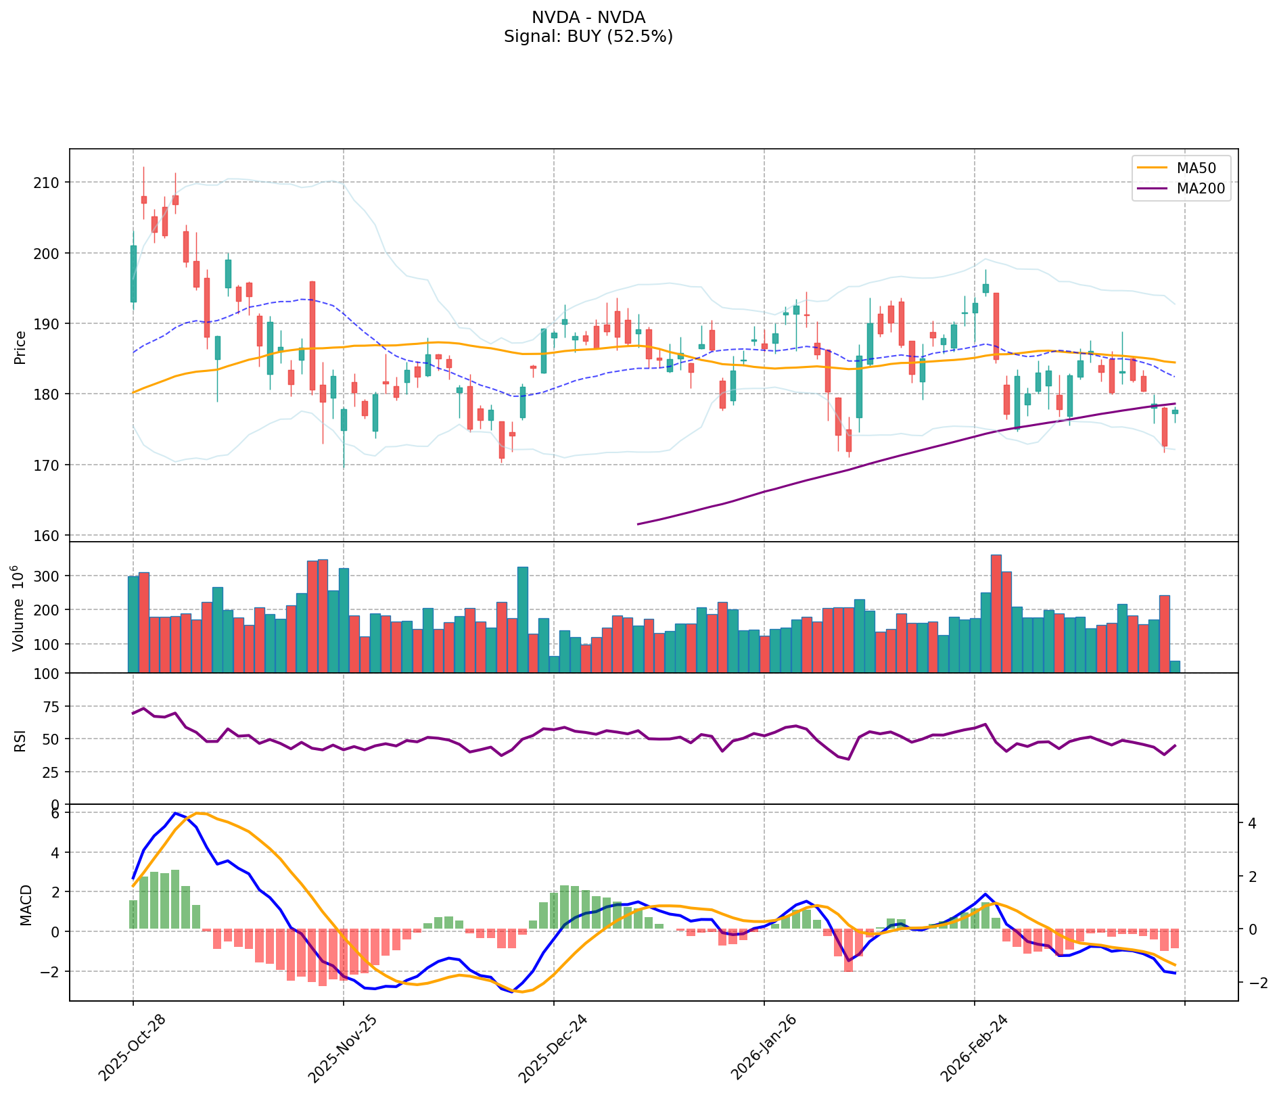
Task: Click the RSI y-axis label
Action: click(x=20, y=740)
